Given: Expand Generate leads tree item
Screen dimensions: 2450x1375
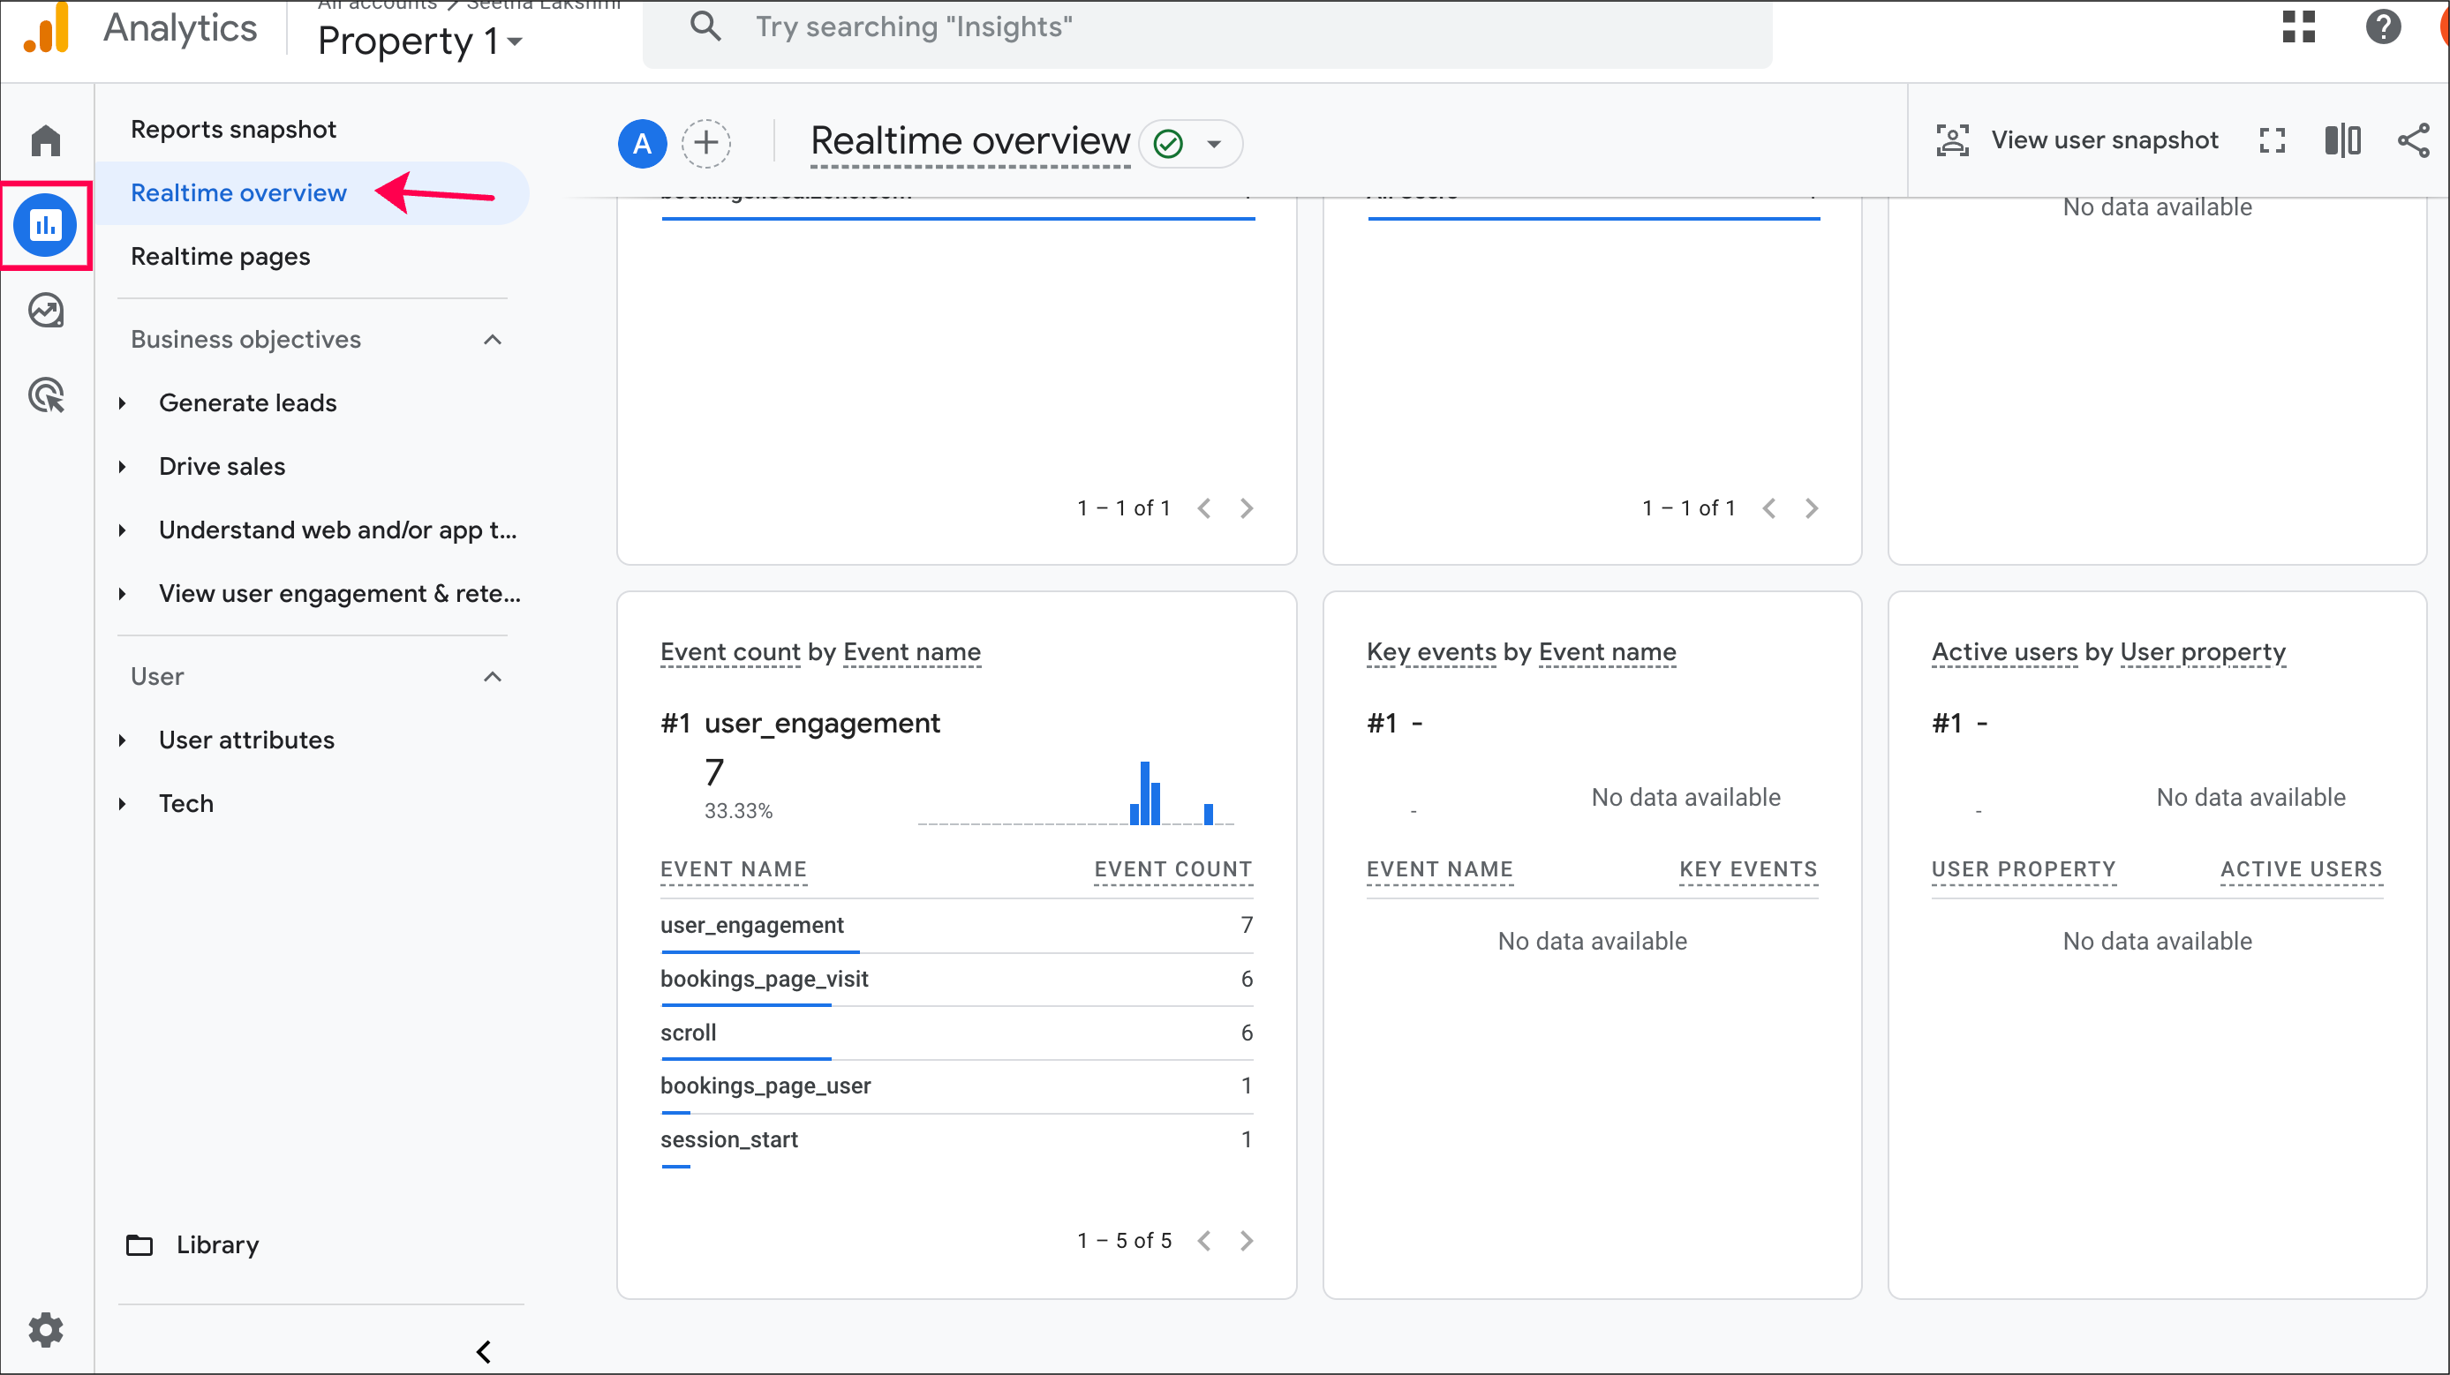Looking at the screenshot, I should pyautogui.click(x=123, y=403).
